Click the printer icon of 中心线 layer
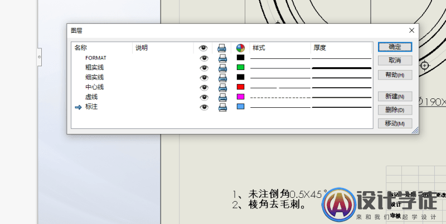The width and height of the screenshot is (446, 224). 222,88
